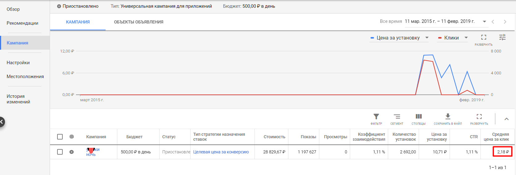This screenshot has width=516, height=175.
Task: Click red color marker of Клики
Action: 440,38
